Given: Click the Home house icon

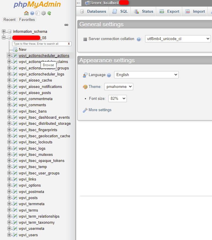Looking at the screenshot, I should pyautogui.click(x=26, y=13).
